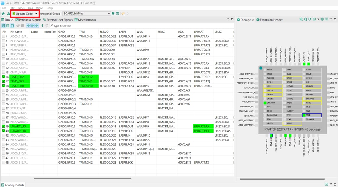Check the pin 1 ADC0_B13 checkbox
The width and height of the screenshot is (338, 187).
pyautogui.click(x=4, y=36)
